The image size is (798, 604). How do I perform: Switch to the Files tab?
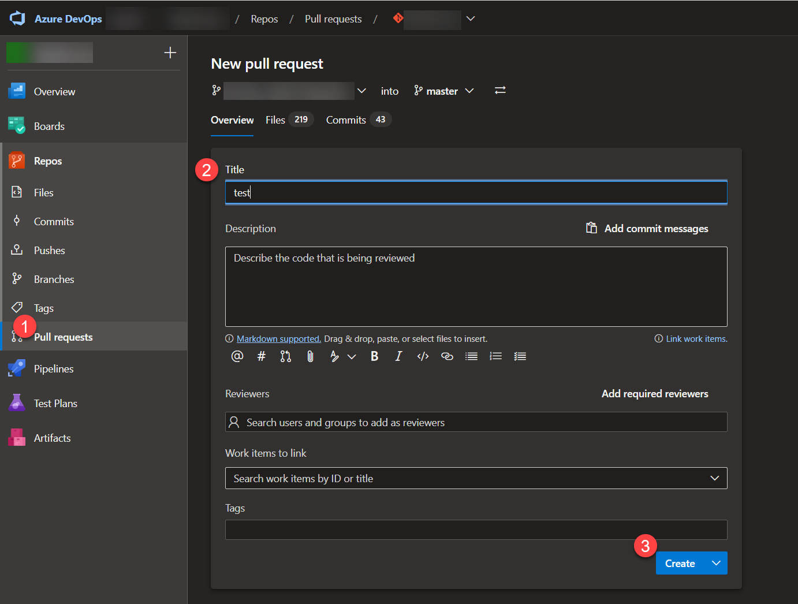point(289,120)
